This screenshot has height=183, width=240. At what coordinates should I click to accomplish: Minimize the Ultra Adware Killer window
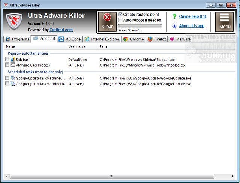(x=211, y=5)
